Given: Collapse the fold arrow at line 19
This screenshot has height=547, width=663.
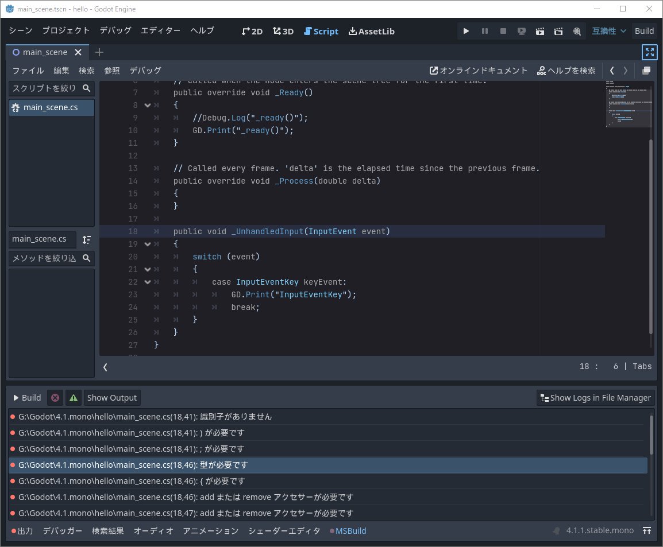Looking at the screenshot, I should tap(147, 244).
